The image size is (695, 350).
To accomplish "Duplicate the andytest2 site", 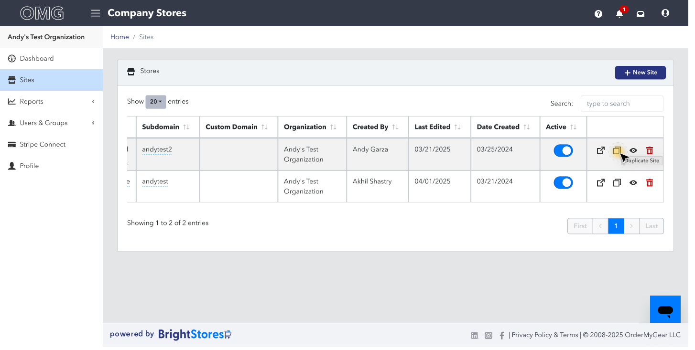I will point(617,150).
